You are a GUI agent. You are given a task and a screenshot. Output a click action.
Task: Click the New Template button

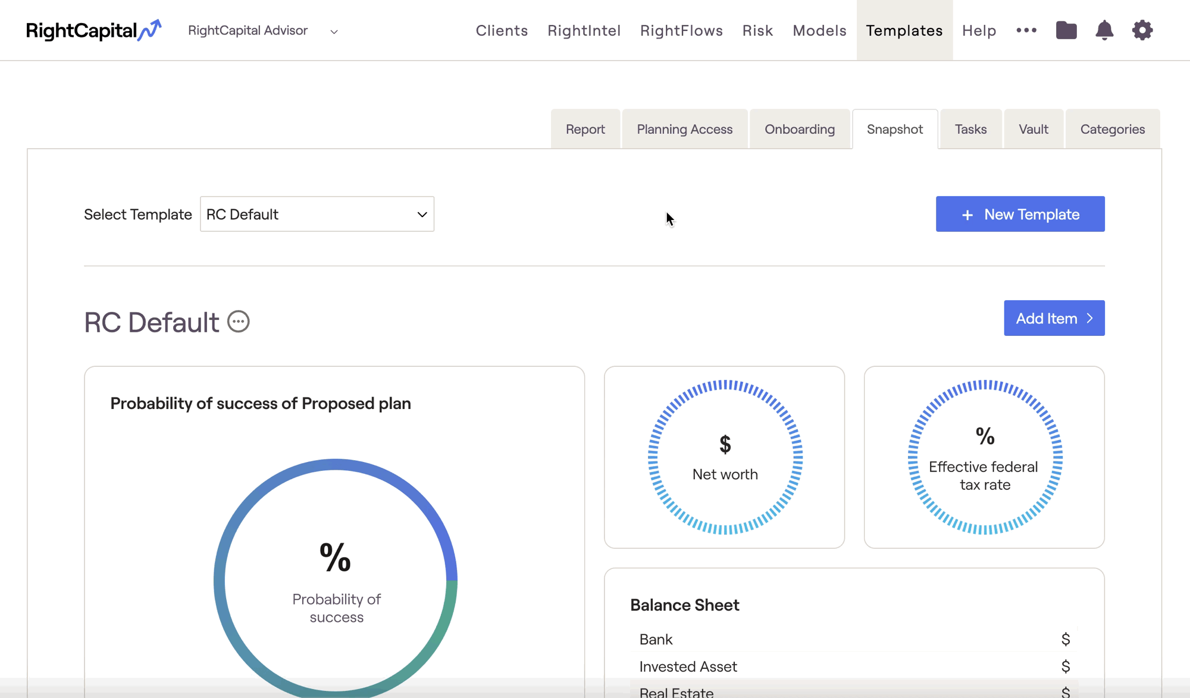(x=1020, y=214)
